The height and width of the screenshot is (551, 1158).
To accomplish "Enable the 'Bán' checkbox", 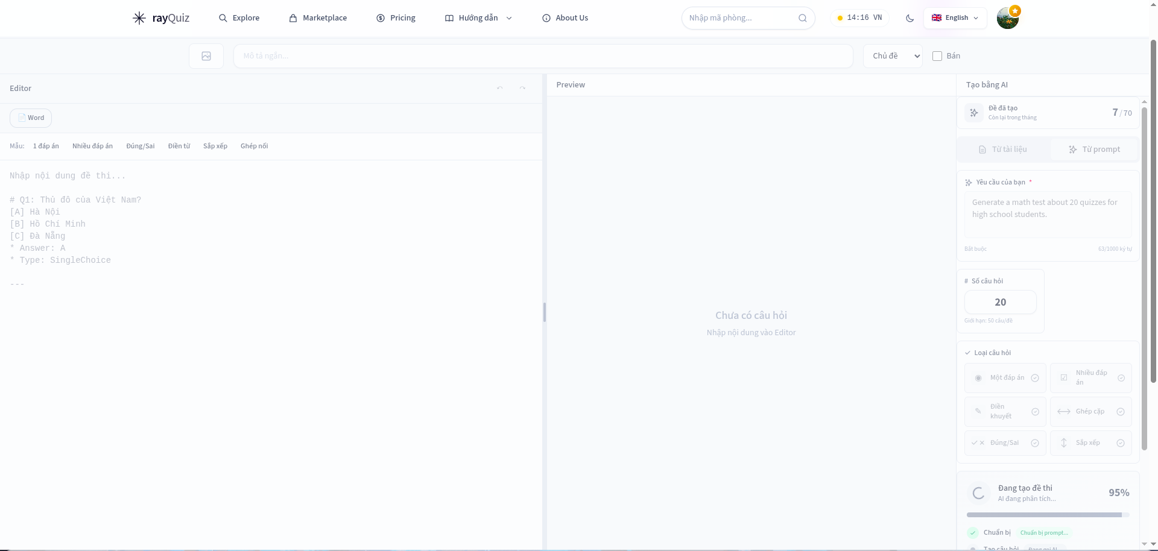I will click(937, 55).
